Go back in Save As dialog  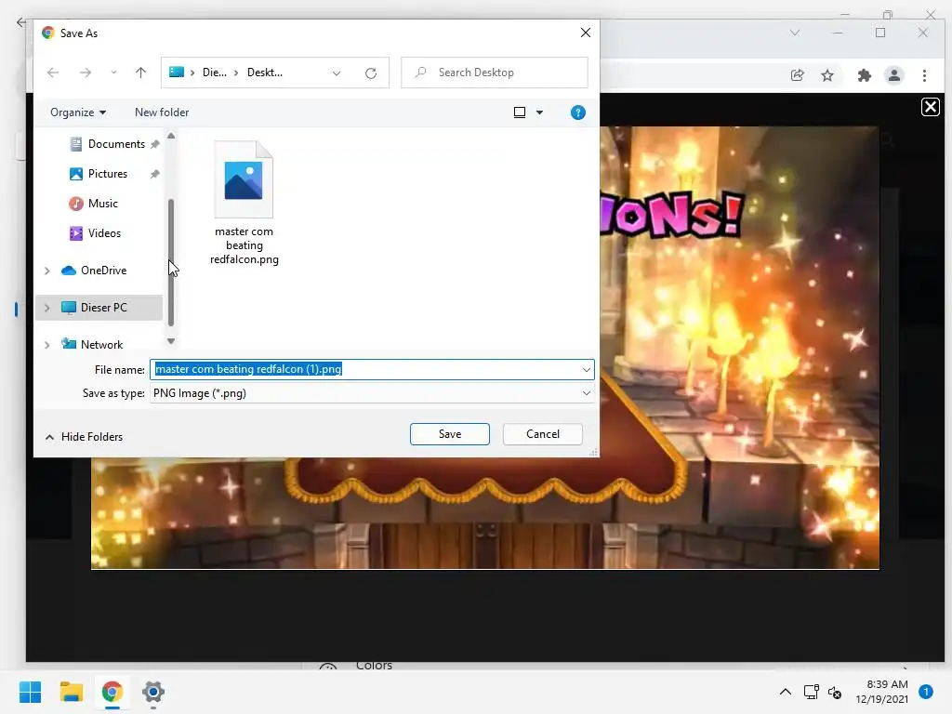53,73
